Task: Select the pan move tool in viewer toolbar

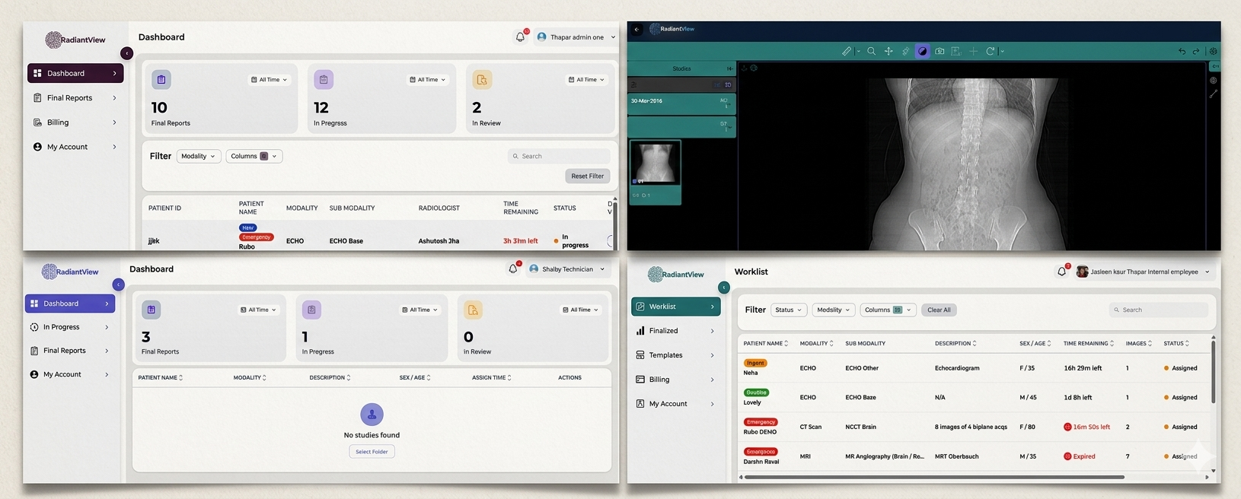Action: (x=888, y=51)
